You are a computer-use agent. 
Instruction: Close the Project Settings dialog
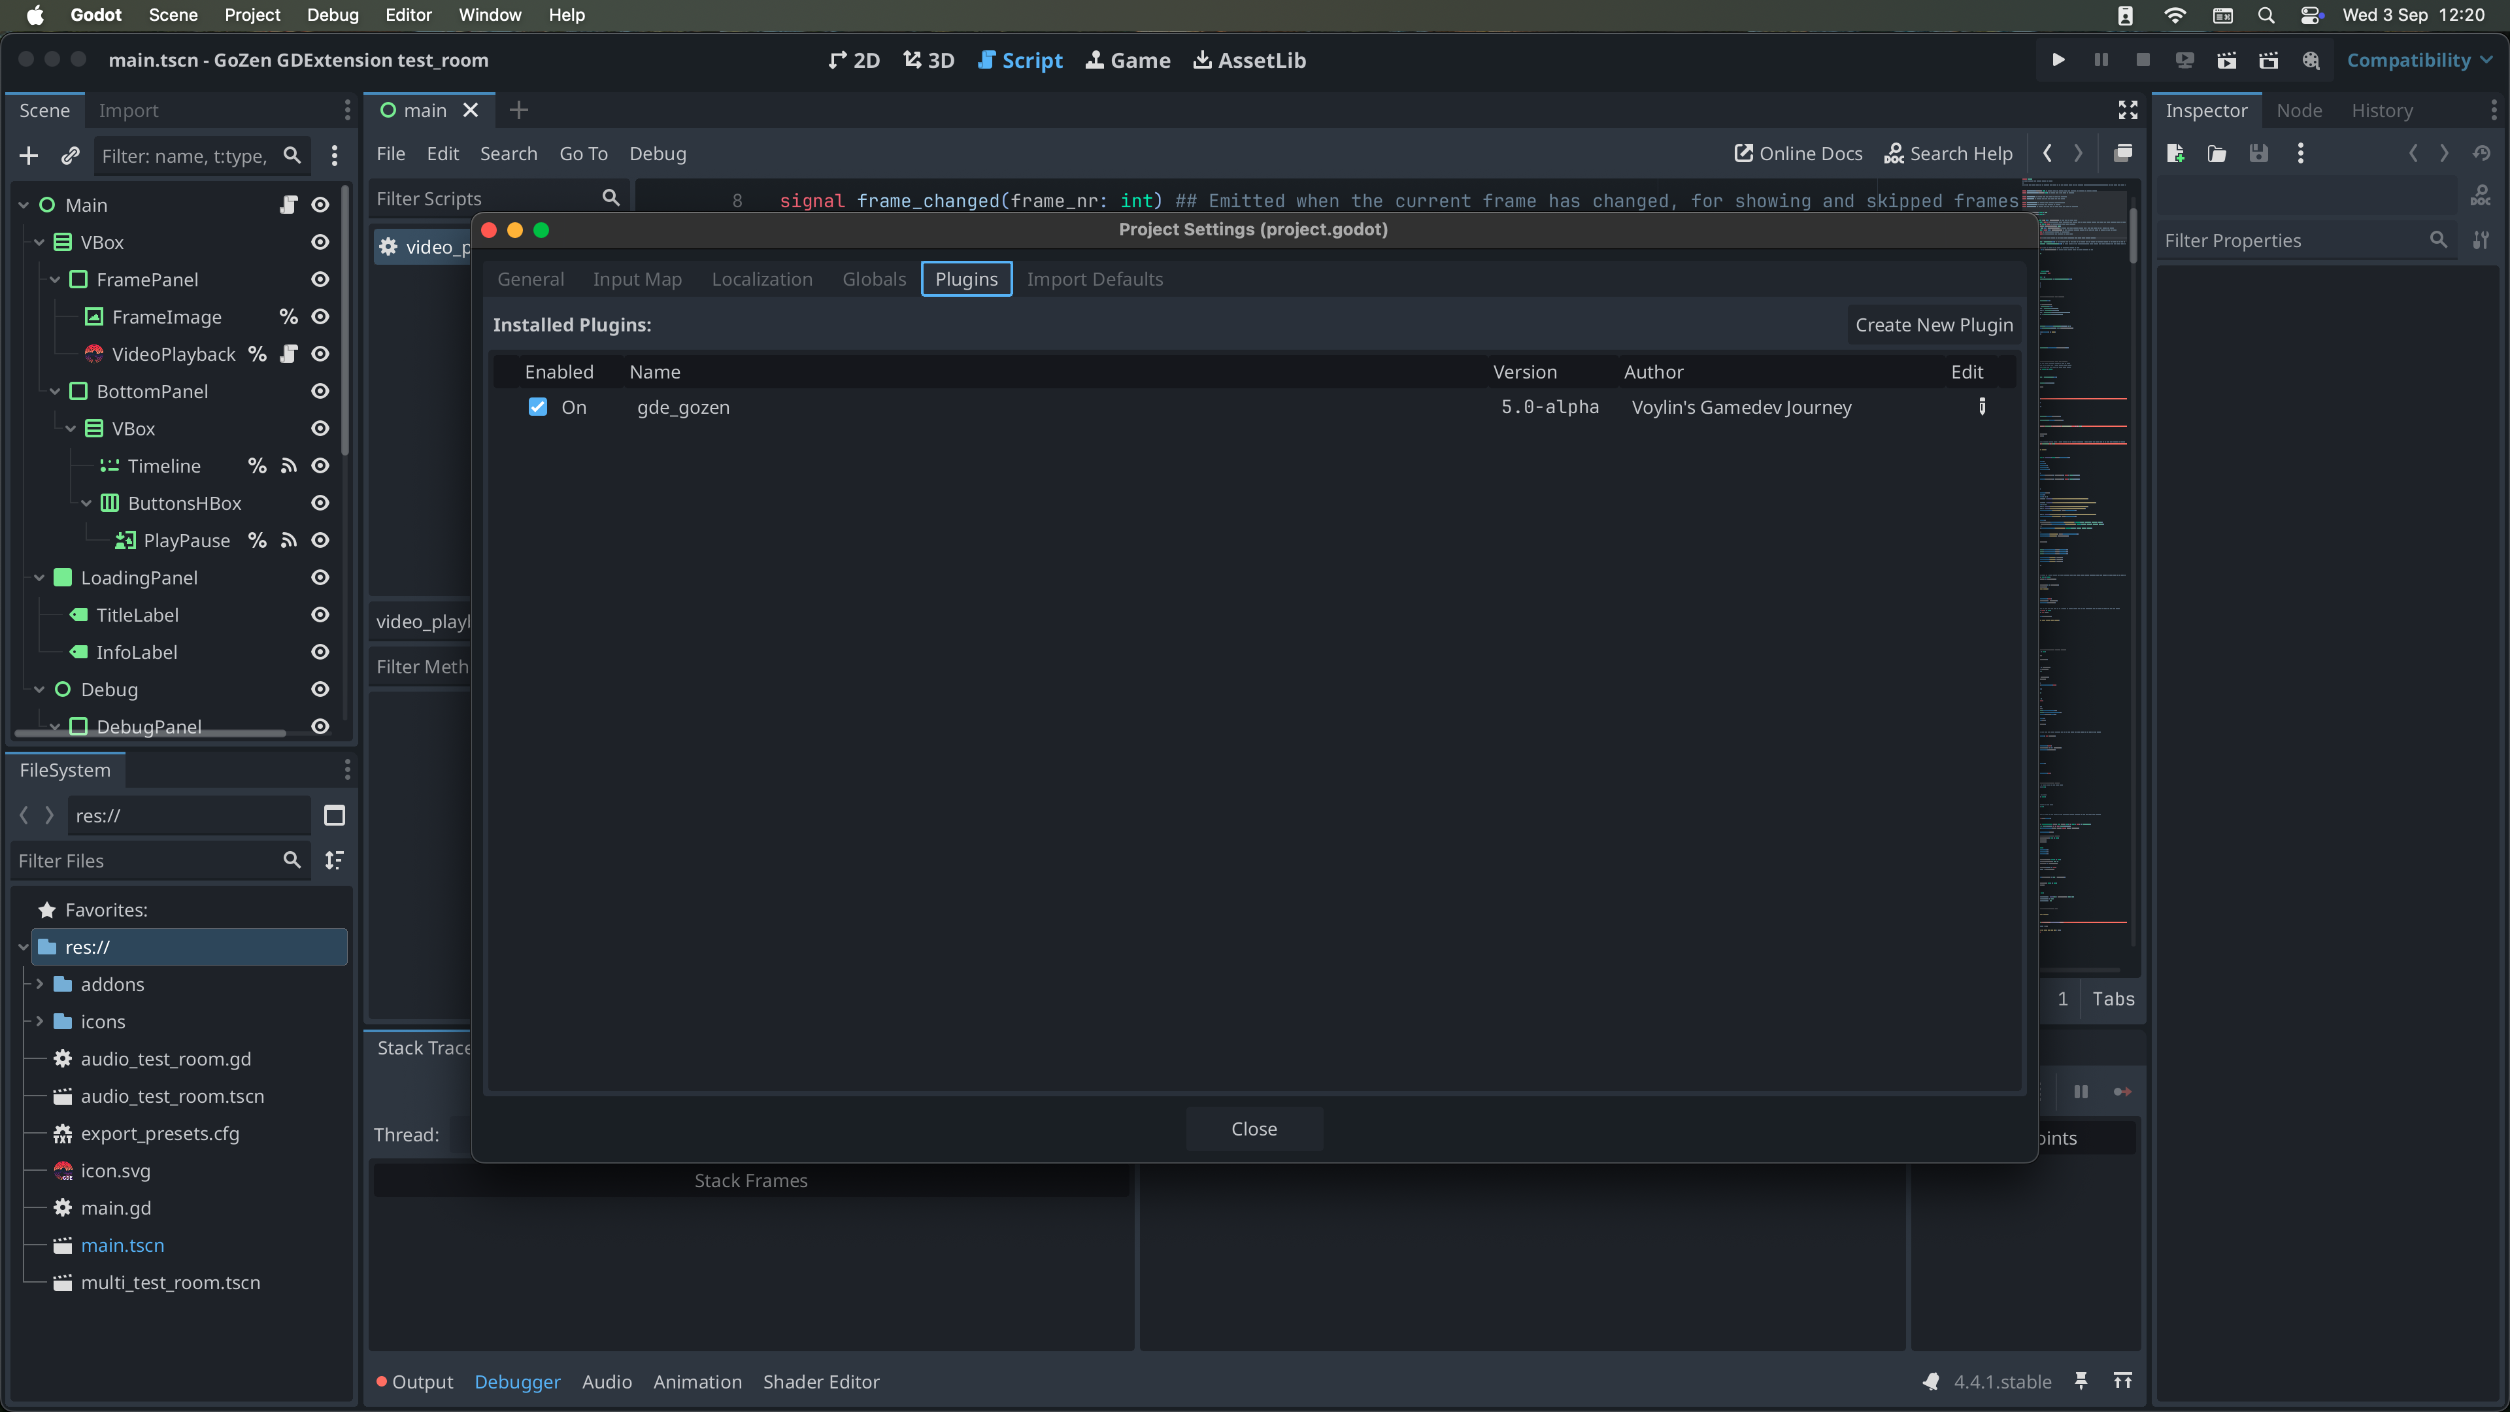(1253, 1128)
